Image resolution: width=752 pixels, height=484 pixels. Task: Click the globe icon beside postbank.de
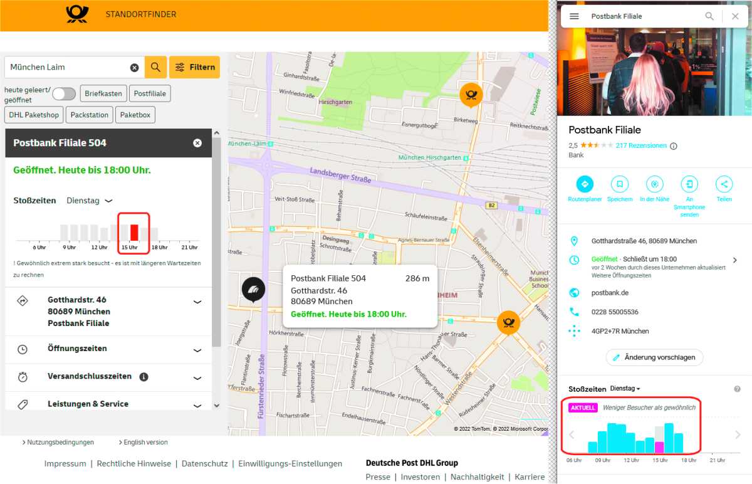pyautogui.click(x=574, y=293)
